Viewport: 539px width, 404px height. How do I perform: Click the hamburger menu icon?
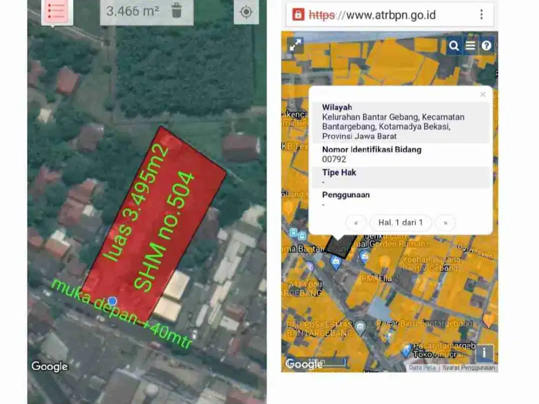pyautogui.click(x=471, y=46)
